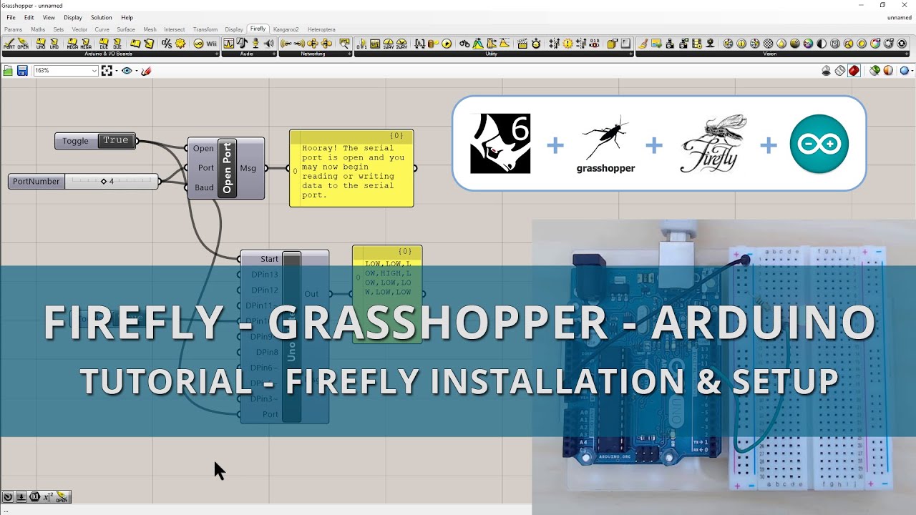Open the Display menu in menu bar
The height and width of the screenshot is (515, 916).
pyautogui.click(x=73, y=17)
